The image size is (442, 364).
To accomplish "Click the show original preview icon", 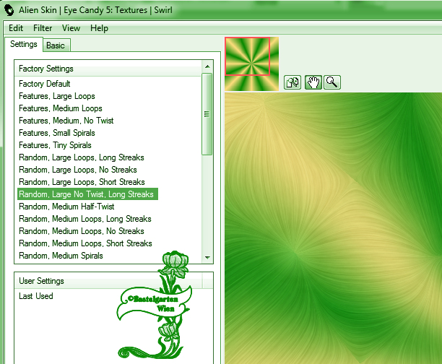I will [x=292, y=82].
